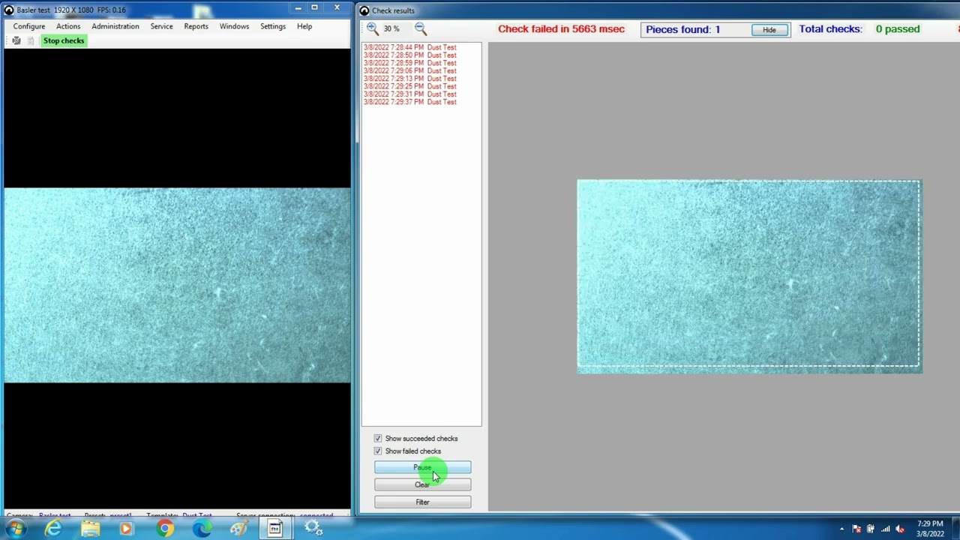Untick Show succeeded checks checkbox
The image size is (960, 540).
[x=378, y=438]
